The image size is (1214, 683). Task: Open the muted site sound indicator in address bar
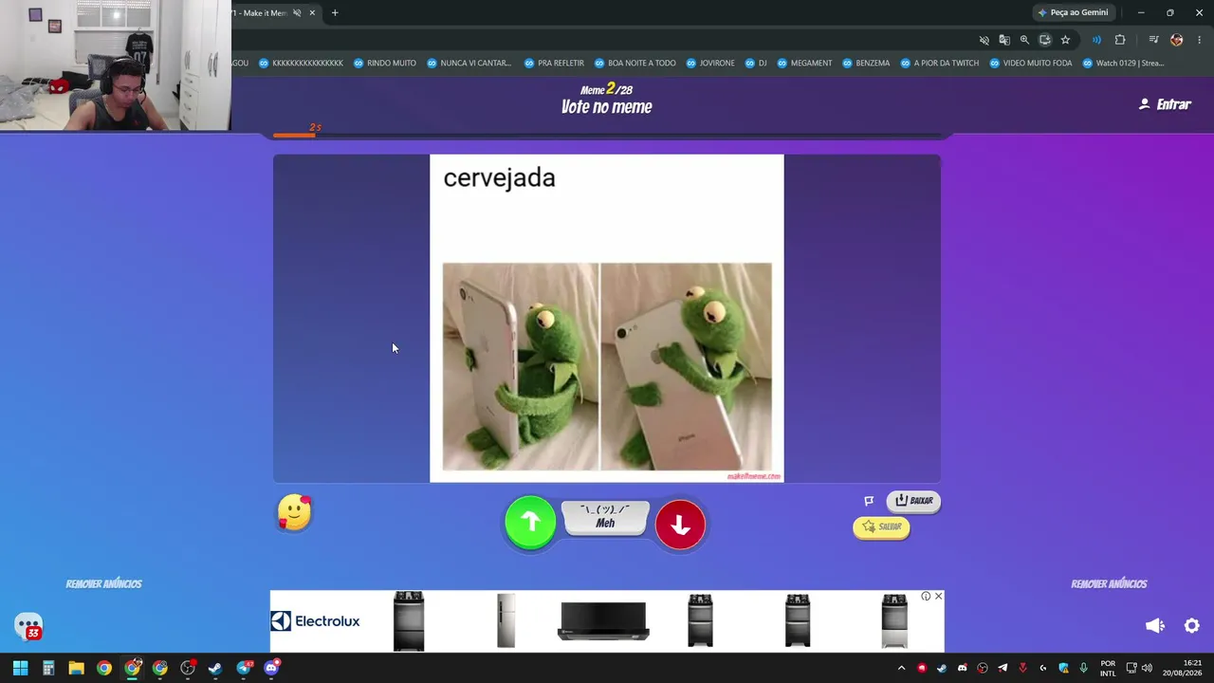[x=984, y=40]
